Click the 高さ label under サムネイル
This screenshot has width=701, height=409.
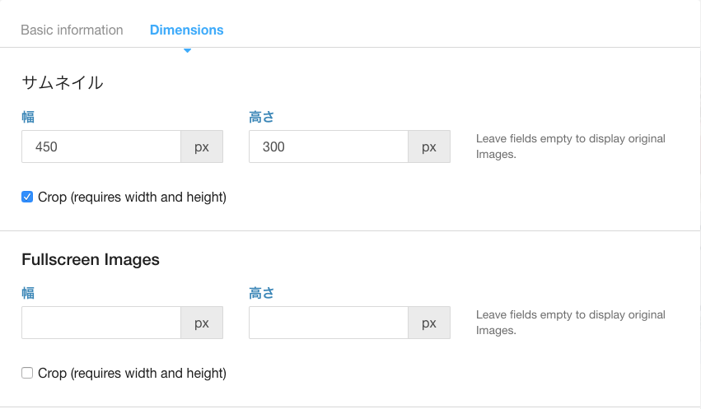[261, 117]
